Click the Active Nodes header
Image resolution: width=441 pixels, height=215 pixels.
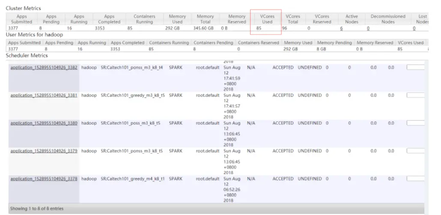click(352, 19)
